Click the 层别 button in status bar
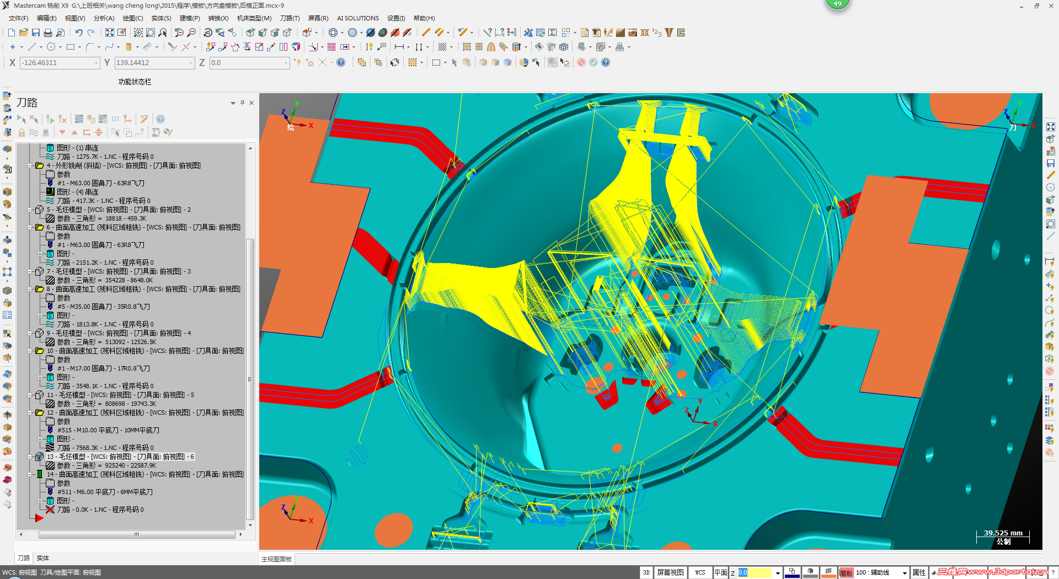The height and width of the screenshot is (579, 1059). pos(846,572)
